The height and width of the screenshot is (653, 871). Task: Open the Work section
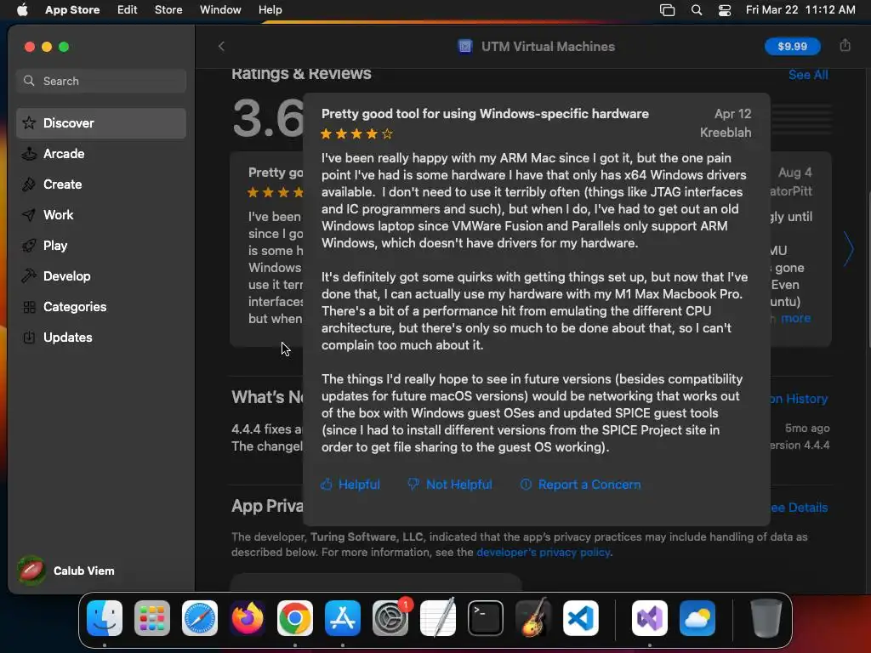point(101,215)
